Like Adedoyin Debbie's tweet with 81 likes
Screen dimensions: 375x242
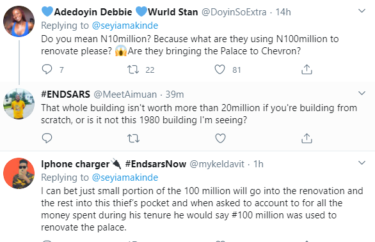219,70
